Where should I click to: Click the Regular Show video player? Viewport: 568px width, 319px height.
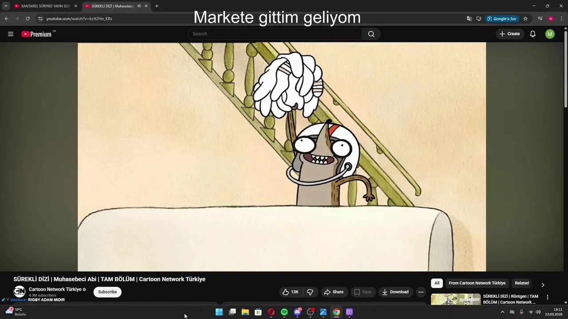pyautogui.click(x=282, y=157)
